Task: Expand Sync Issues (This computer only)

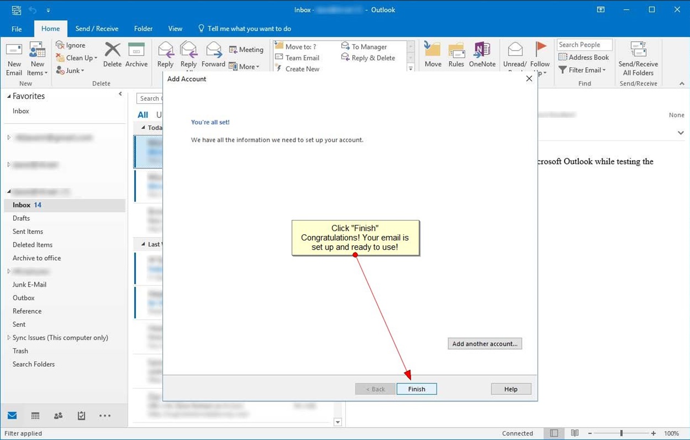Action: [x=9, y=338]
